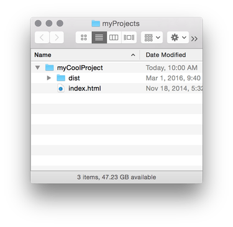Switch to column view
Viewport: 233px width, 227px height.
point(114,37)
